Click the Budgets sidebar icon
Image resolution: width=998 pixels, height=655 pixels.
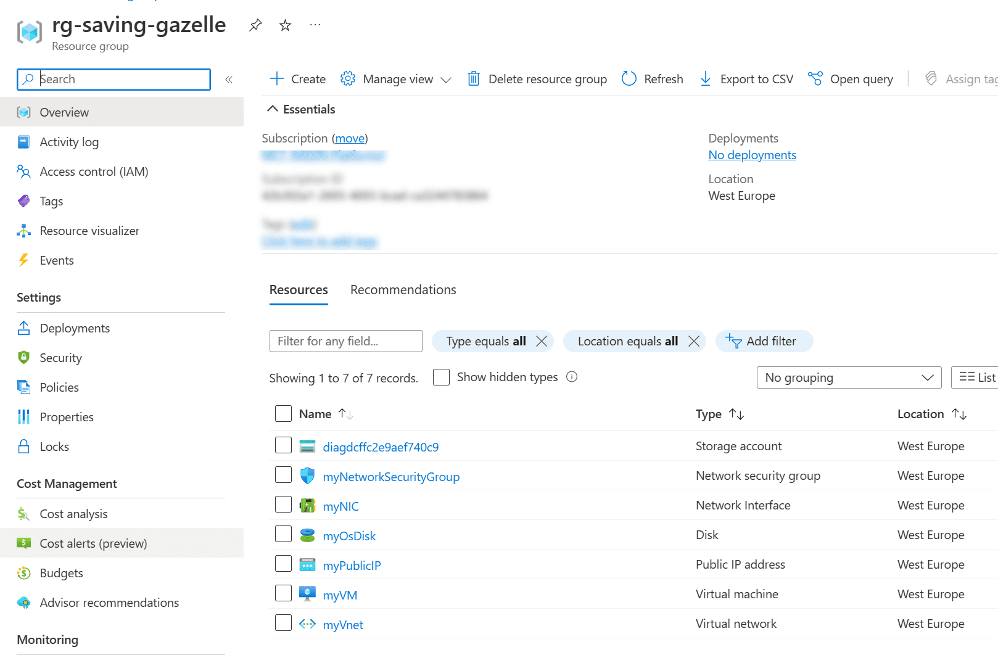pyautogui.click(x=23, y=573)
